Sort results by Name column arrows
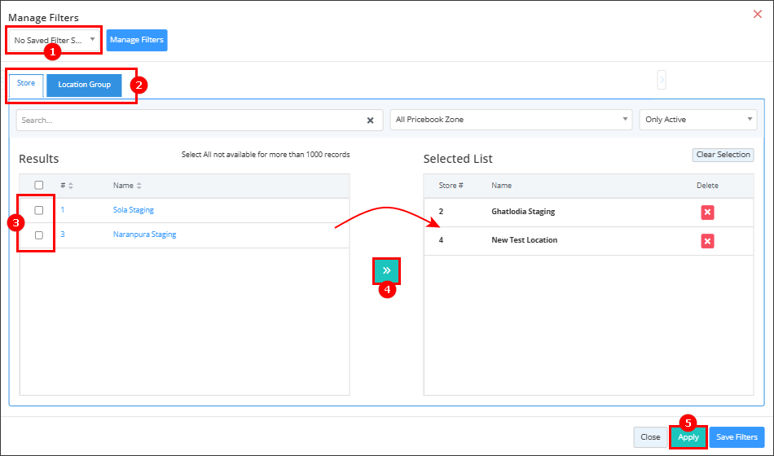The height and width of the screenshot is (456, 774). 139,186
